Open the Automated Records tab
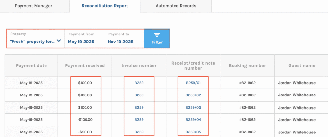The image size is (328, 137). [x=176, y=6]
